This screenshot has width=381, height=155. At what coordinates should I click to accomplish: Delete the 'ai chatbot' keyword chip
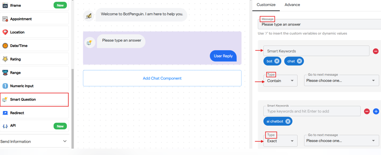point(288,121)
